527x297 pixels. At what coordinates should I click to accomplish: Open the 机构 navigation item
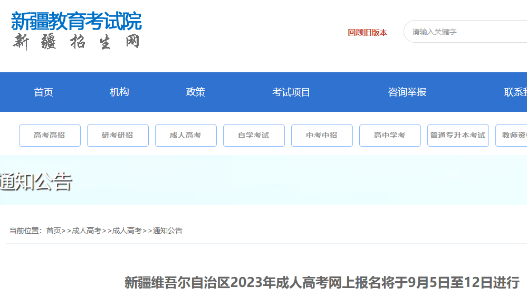point(119,92)
